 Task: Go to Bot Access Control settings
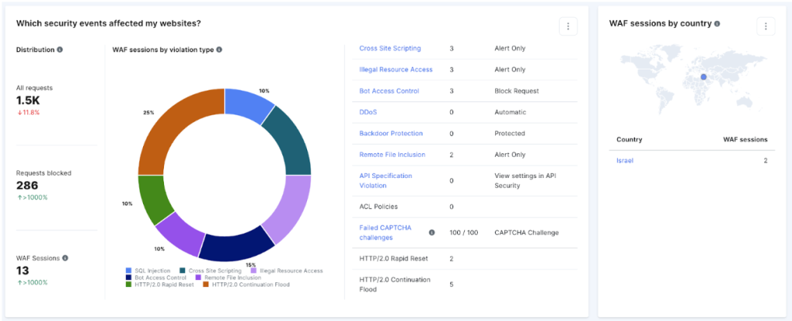pyautogui.click(x=389, y=90)
